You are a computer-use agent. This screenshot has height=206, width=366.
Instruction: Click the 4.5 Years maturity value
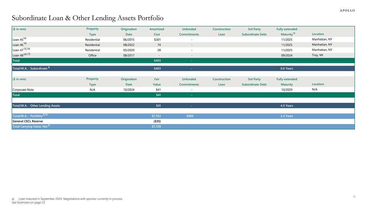point(286,106)
